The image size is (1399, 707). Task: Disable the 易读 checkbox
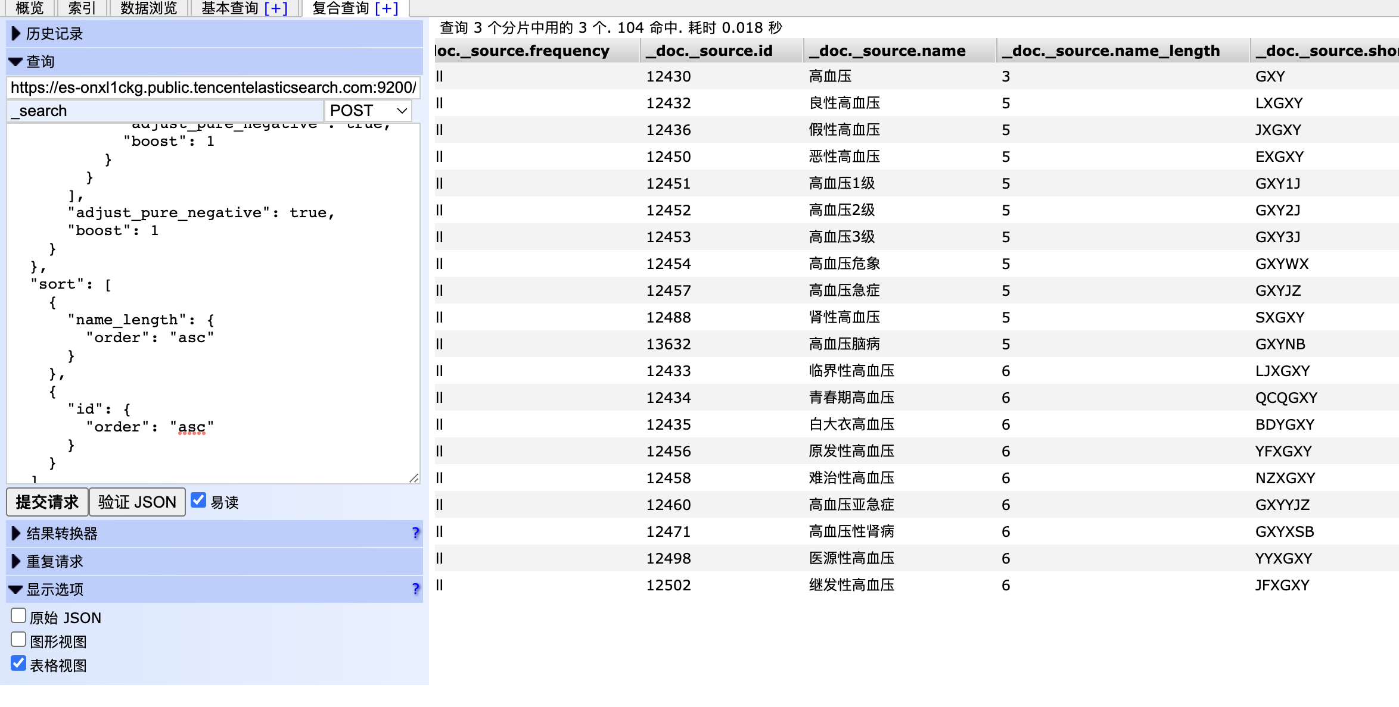198,500
